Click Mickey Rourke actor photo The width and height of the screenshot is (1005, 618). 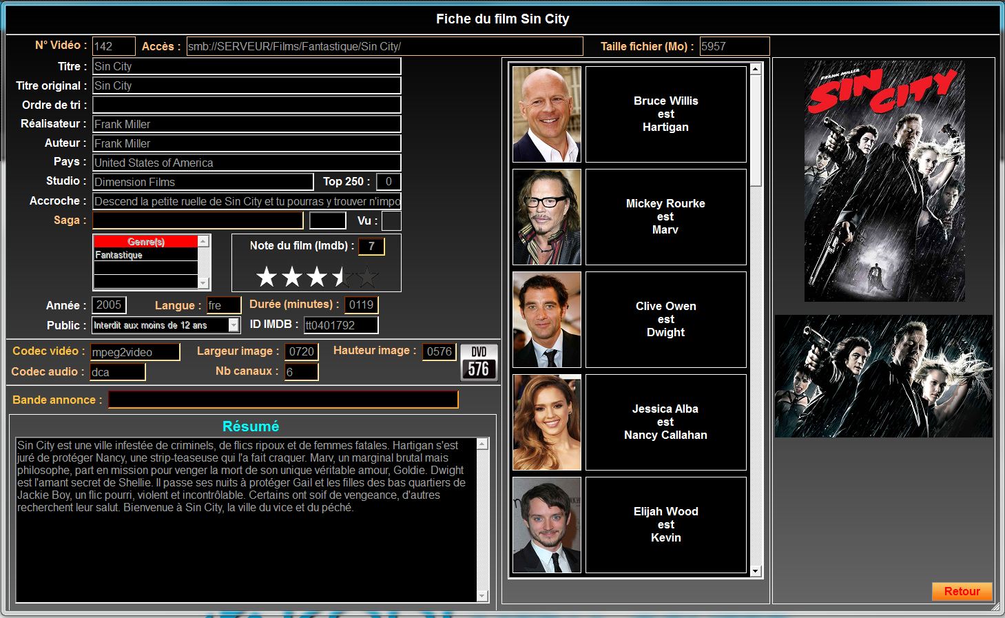point(547,217)
